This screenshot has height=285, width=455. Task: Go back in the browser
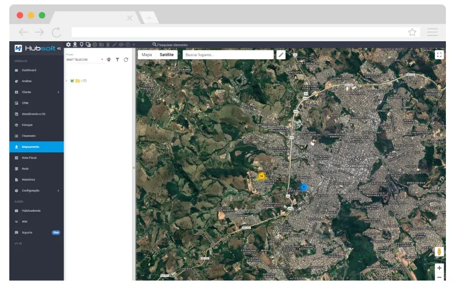coord(23,32)
